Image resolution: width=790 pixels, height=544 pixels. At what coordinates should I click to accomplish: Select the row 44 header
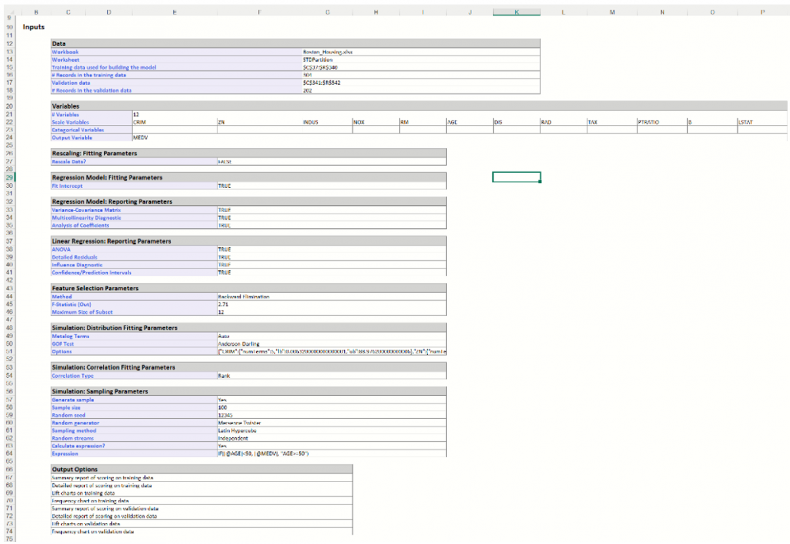(x=10, y=297)
